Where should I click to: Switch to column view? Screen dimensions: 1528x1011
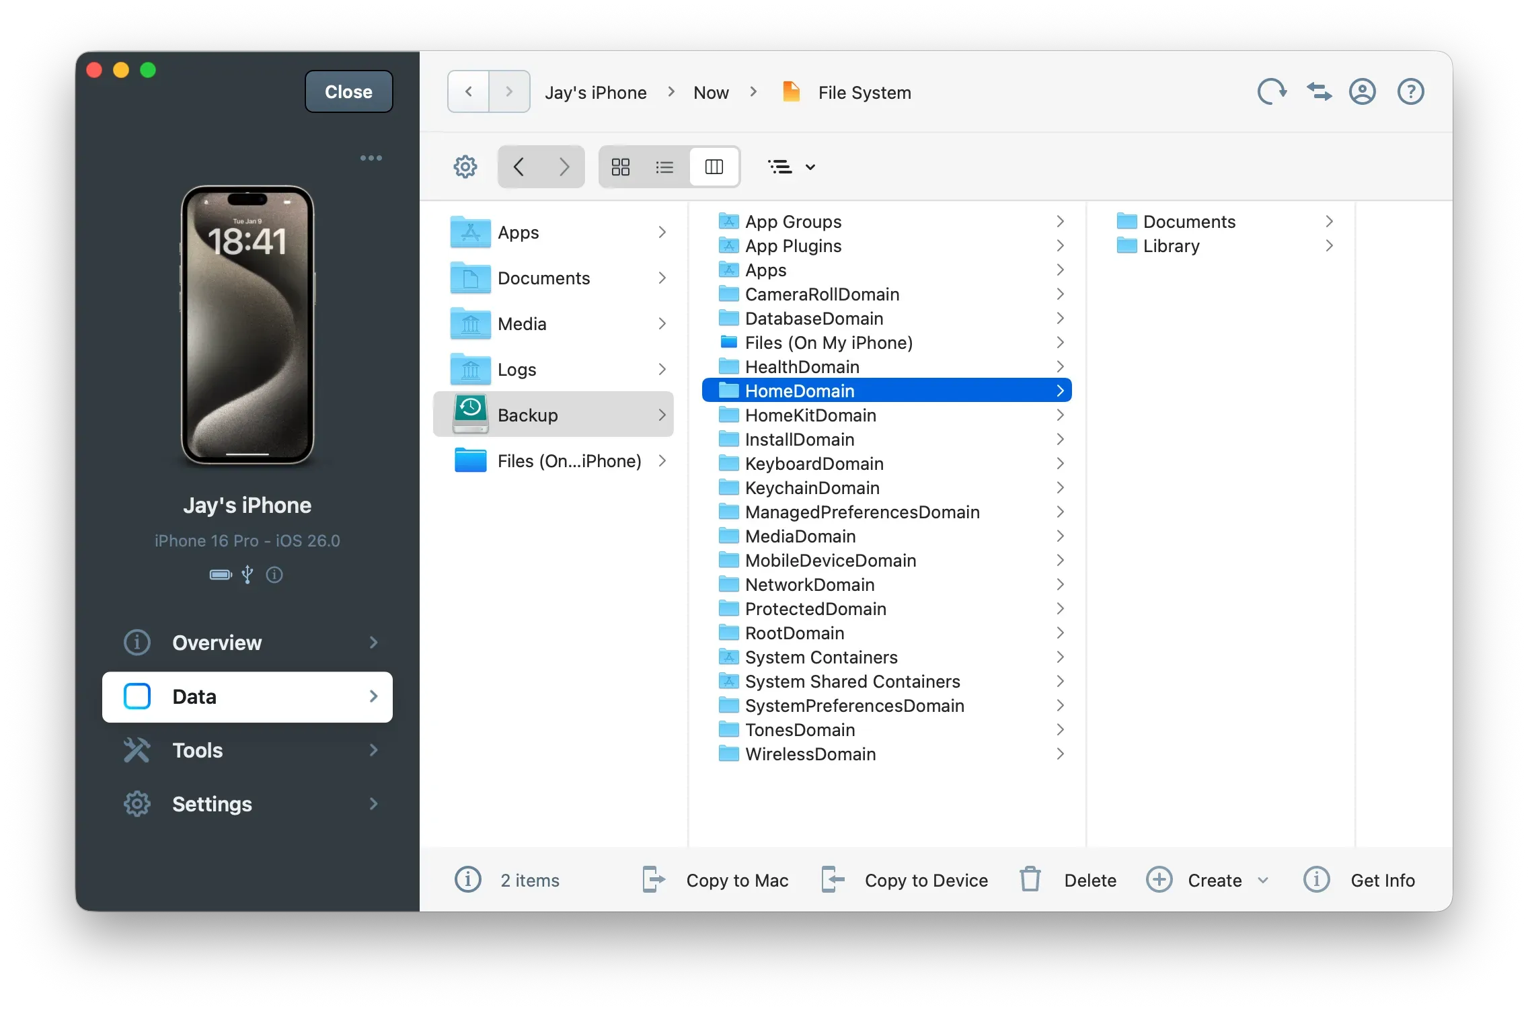coord(714,166)
